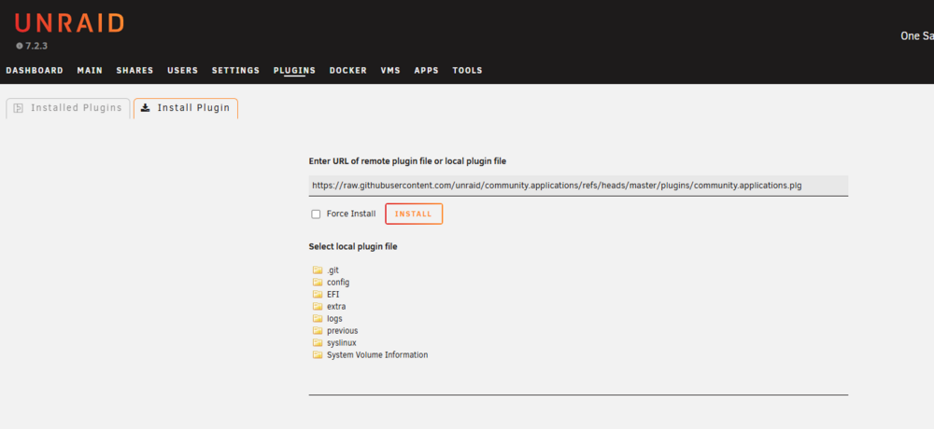Viewport: 934px width, 429px height.
Task: Click the EFI folder icon
Action: [317, 295]
